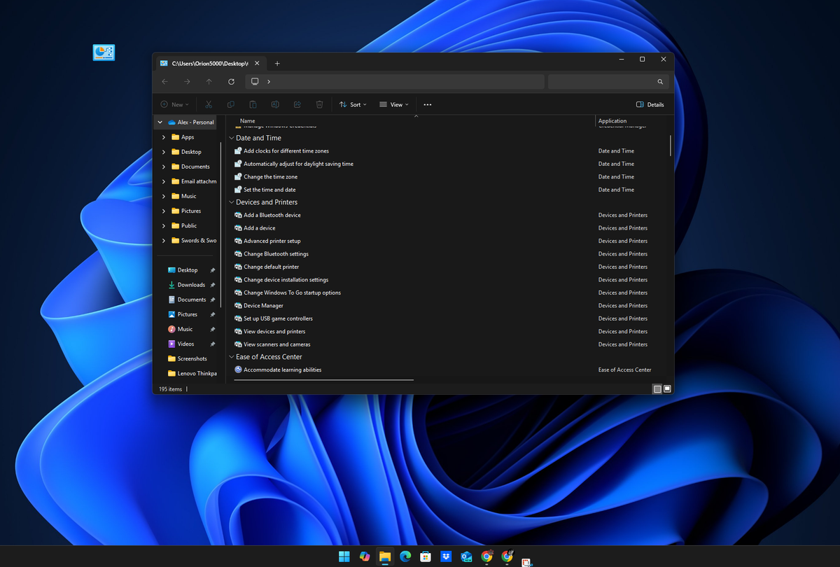
Task: Copy using the toolbar Copy icon
Action: 230,104
